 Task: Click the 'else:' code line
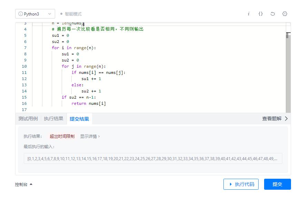[x=78, y=85]
